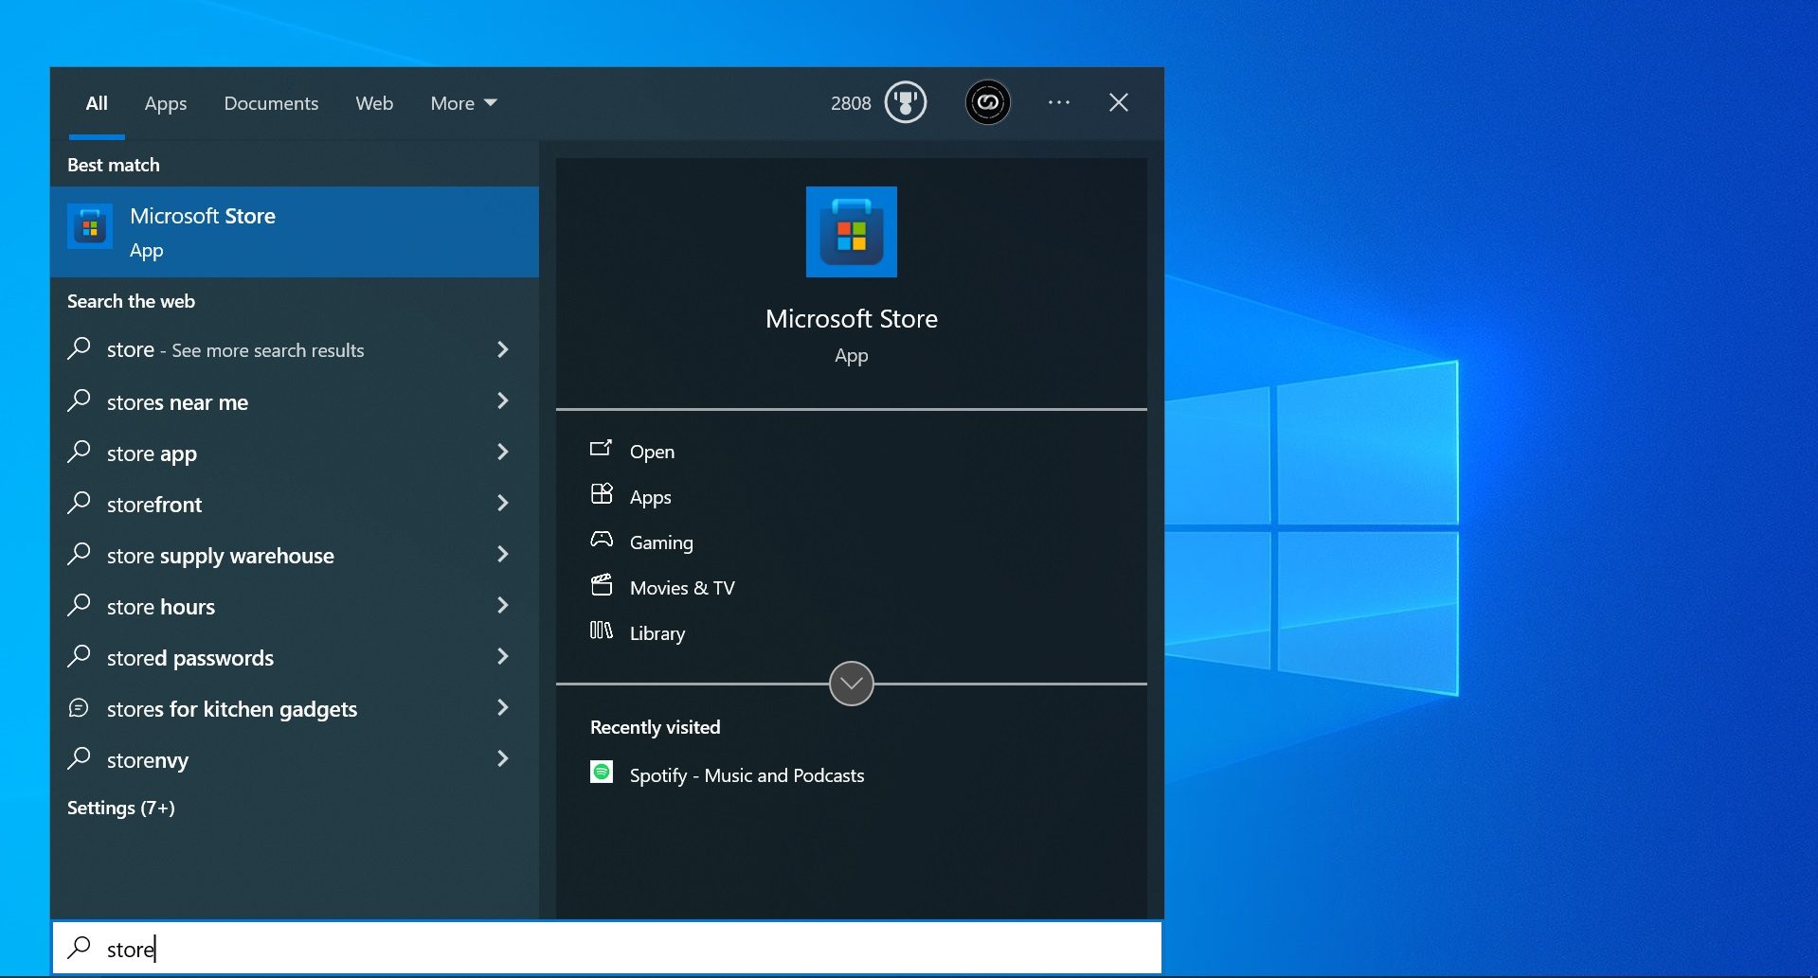This screenshot has width=1818, height=978.
Task: Click the Apps grid icon
Action: [602, 493]
